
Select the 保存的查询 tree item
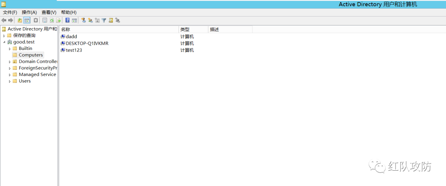[x=24, y=35]
